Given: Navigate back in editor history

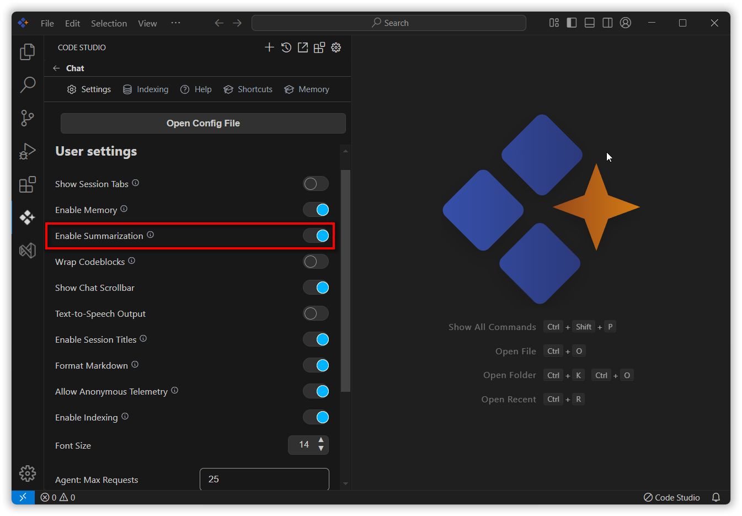Looking at the screenshot, I should 219,23.
